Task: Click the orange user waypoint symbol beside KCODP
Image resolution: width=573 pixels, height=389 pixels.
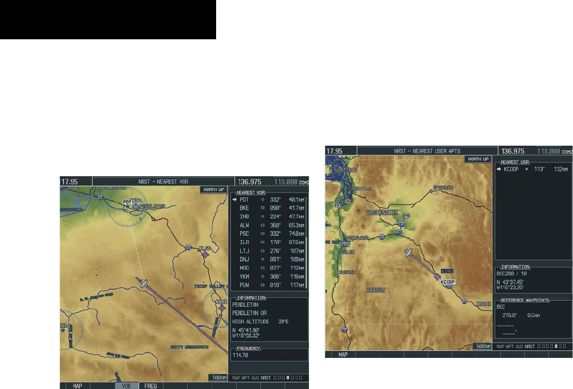Action: coord(527,169)
